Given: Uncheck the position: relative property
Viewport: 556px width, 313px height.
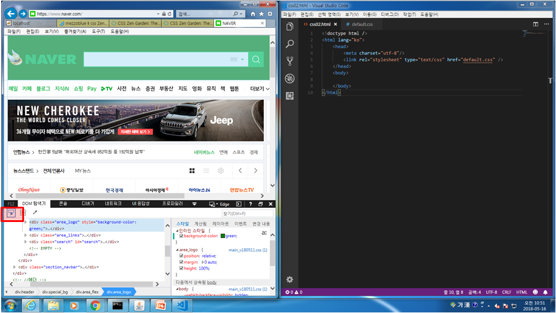Looking at the screenshot, I should 181,256.
